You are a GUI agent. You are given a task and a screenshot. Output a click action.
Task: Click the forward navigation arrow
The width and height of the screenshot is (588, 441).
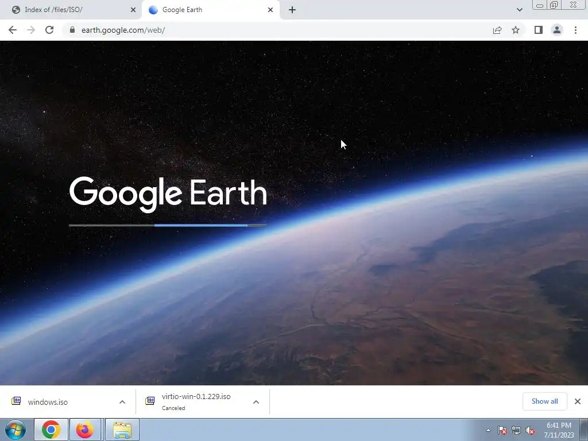(31, 30)
